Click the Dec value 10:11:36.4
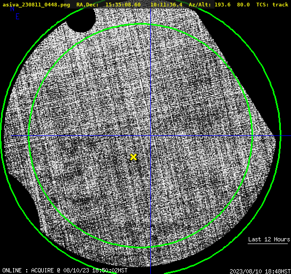The height and width of the screenshot is (274, 291). (166, 5)
